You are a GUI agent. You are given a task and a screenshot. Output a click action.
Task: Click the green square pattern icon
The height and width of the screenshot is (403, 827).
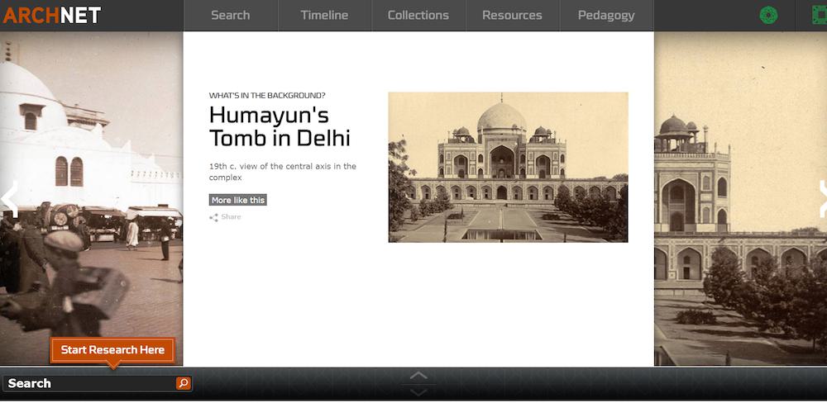tap(817, 15)
